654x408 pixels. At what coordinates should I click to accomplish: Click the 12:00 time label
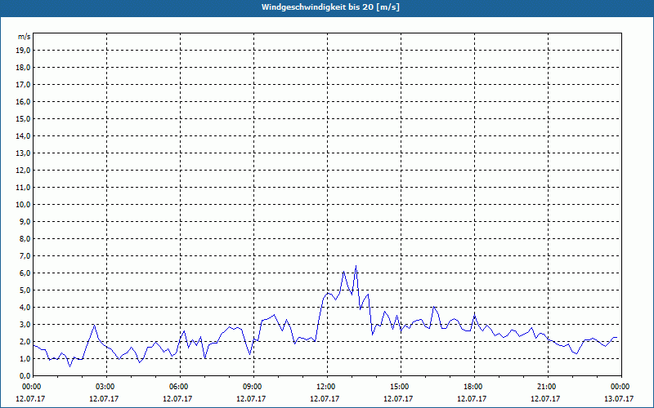325,387
